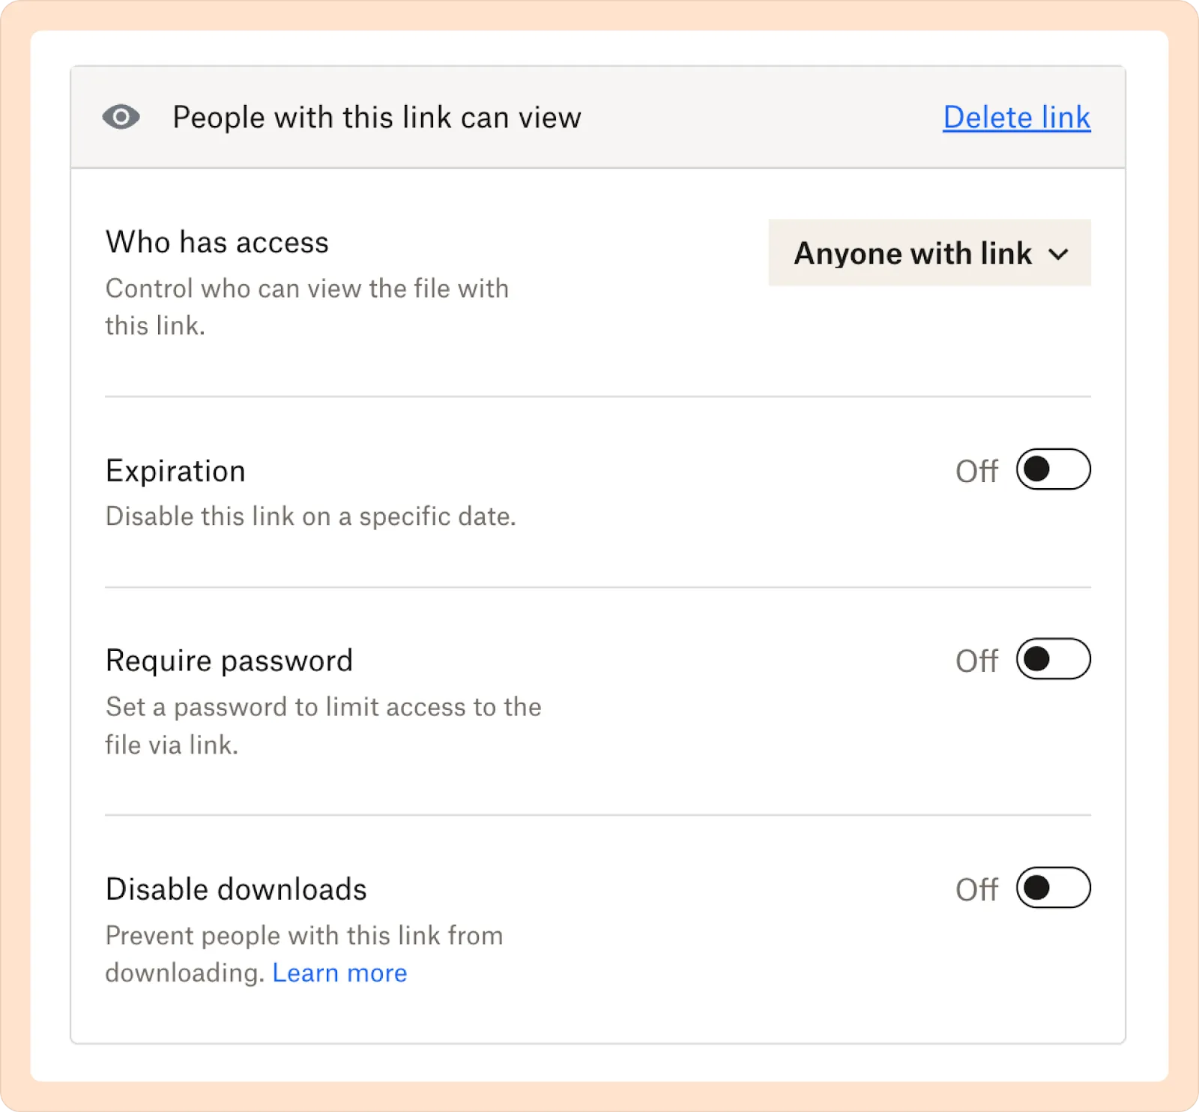Screen dimensions: 1199x1112
Task: Click the Off label beside Disable downloads
Action: coord(976,890)
